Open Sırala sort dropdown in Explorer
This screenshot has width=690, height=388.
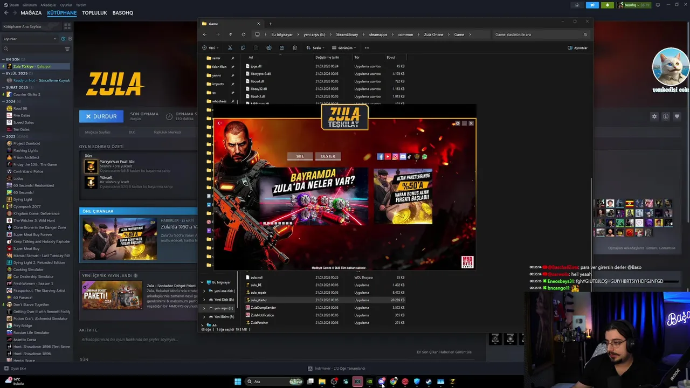pos(315,48)
